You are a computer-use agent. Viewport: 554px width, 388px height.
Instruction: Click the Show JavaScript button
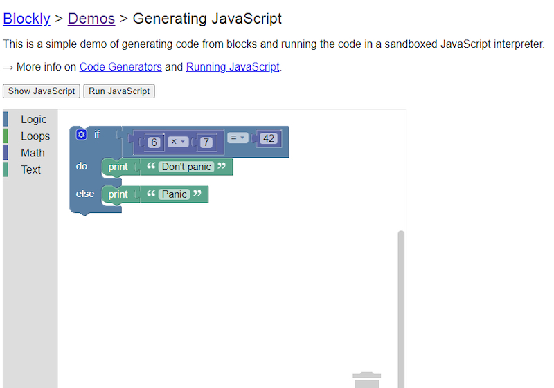click(42, 91)
